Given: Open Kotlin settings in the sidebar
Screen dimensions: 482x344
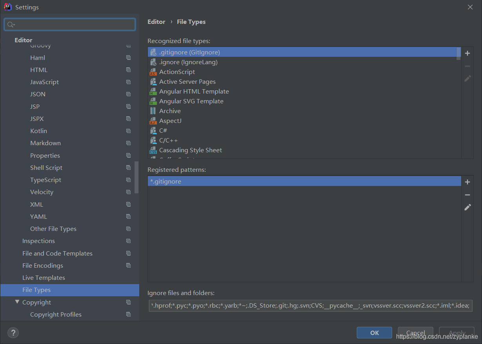Looking at the screenshot, I should pyautogui.click(x=38, y=131).
